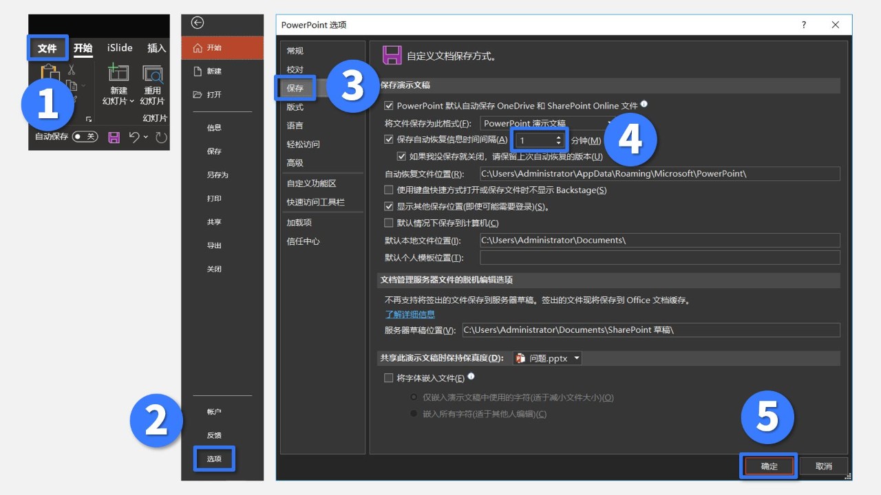Open the 了解详细信息 link
Viewport: 881px width, 495px height.
410,314
